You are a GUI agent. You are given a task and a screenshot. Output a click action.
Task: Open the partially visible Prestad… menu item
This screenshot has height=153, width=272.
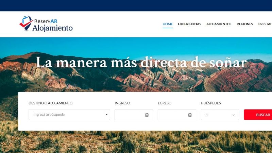pos(265,24)
